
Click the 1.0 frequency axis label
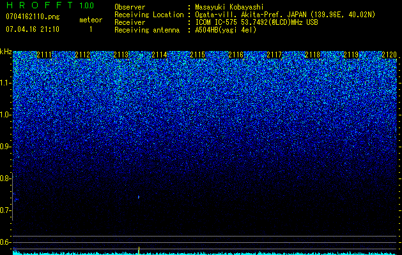click(5, 115)
